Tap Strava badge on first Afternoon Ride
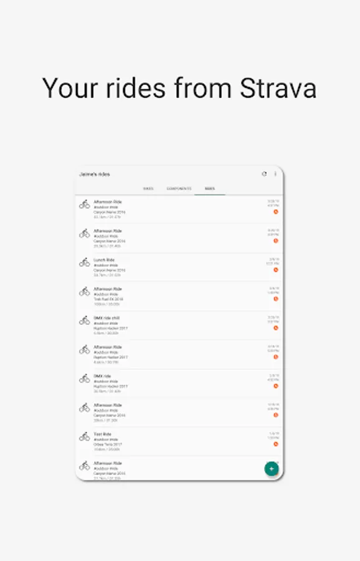The width and height of the screenshot is (360, 561). [276, 212]
